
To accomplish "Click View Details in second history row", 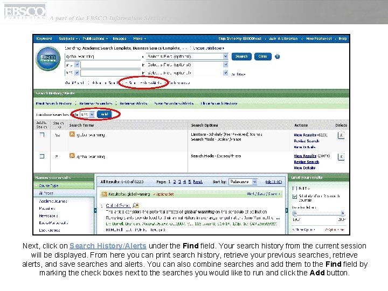I will [304, 168].
